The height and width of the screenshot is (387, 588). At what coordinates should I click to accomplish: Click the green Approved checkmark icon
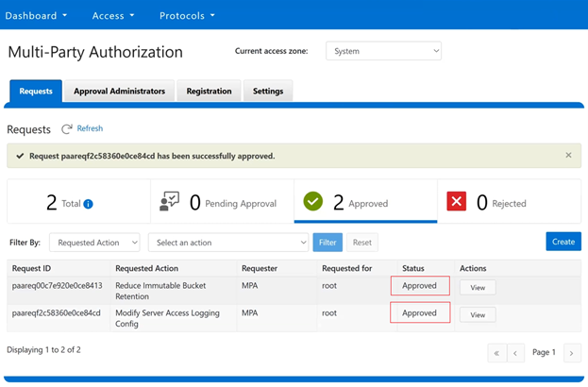point(313,202)
